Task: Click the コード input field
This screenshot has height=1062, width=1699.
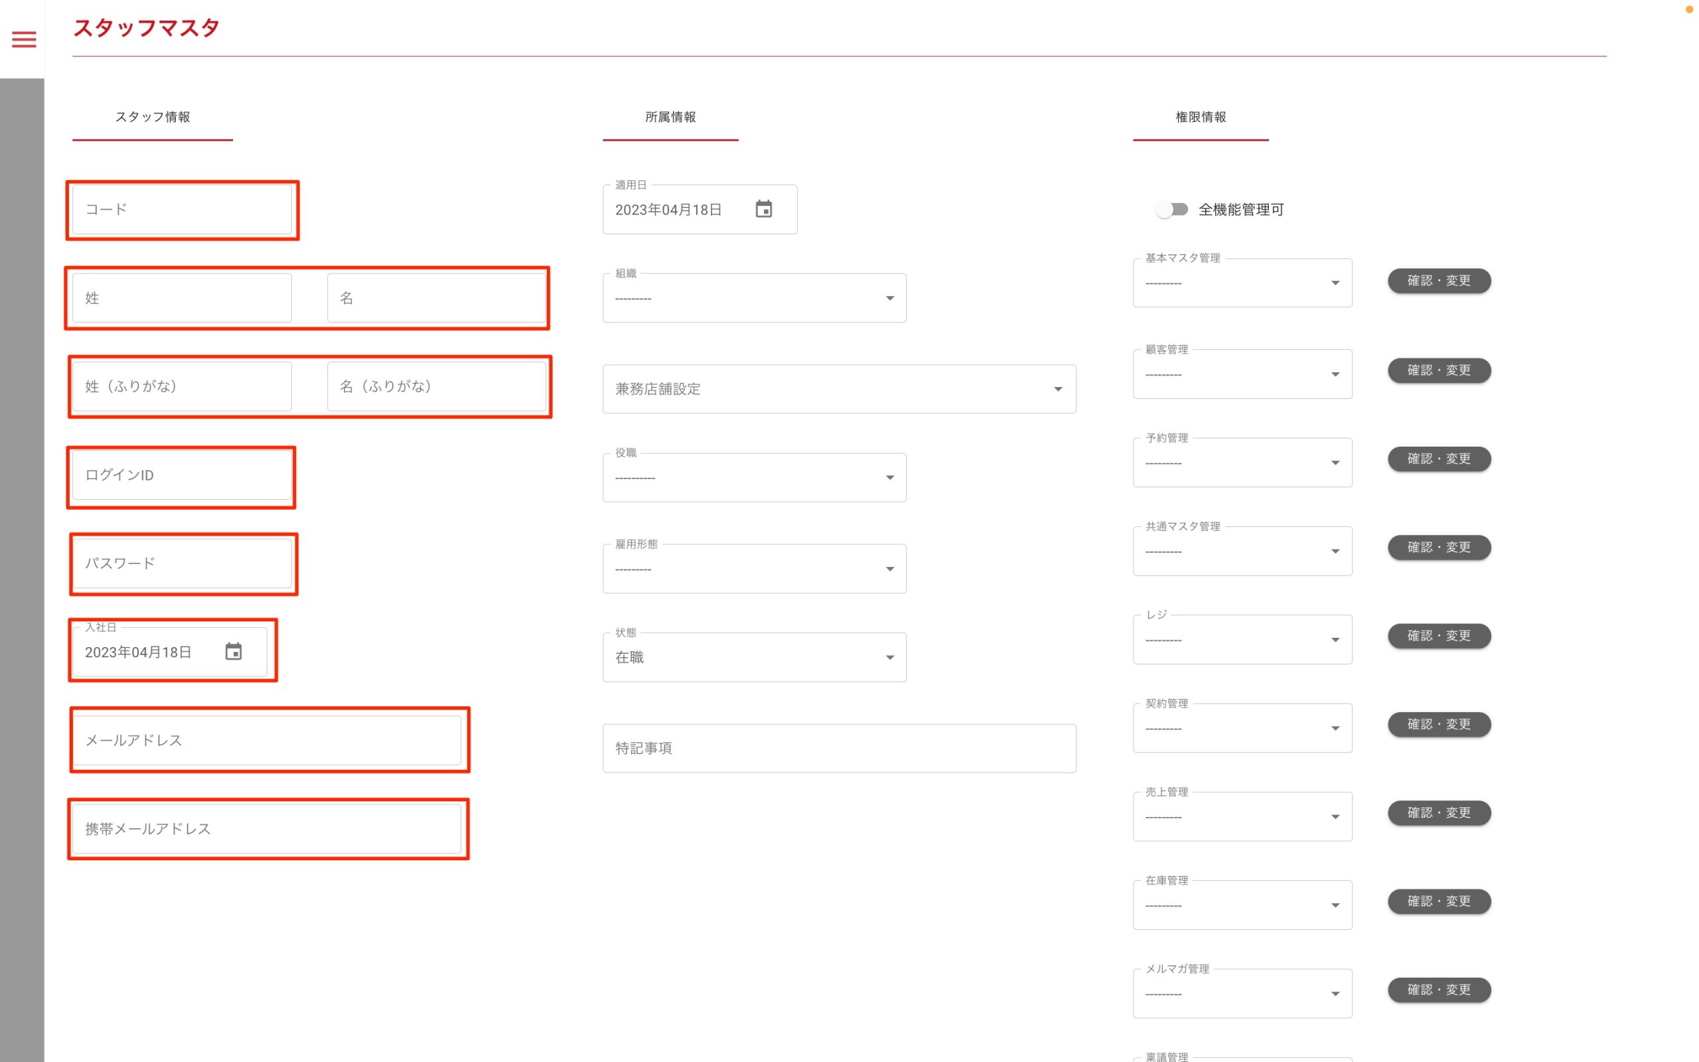Action: pos(182,209)
